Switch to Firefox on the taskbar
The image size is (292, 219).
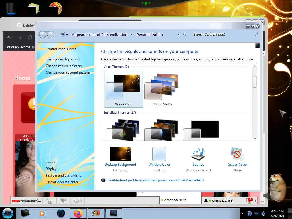click(78, 213)
